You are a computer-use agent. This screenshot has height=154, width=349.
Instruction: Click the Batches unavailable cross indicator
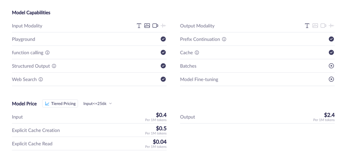(x=331, y=66)
